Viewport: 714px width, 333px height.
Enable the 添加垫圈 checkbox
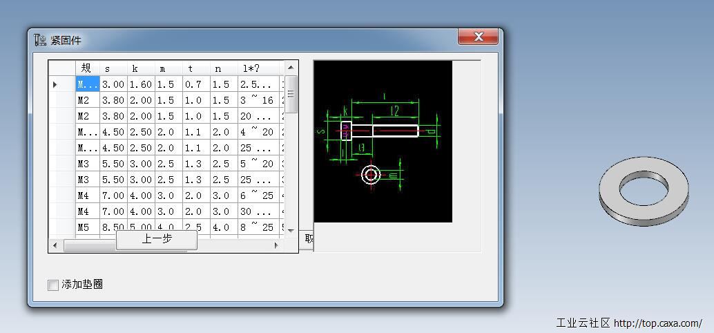coord(52,285)
